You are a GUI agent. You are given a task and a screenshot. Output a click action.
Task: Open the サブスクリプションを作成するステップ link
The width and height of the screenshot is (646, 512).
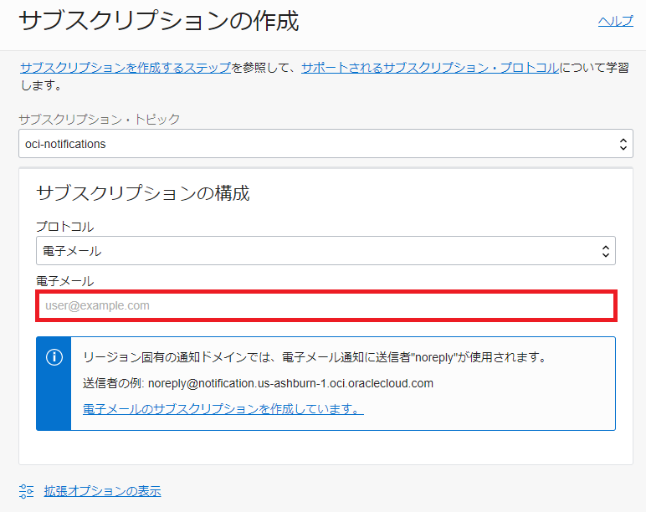point(126,68)
